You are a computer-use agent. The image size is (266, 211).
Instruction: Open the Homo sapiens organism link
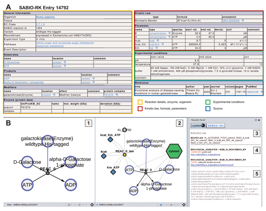point(45,17)
